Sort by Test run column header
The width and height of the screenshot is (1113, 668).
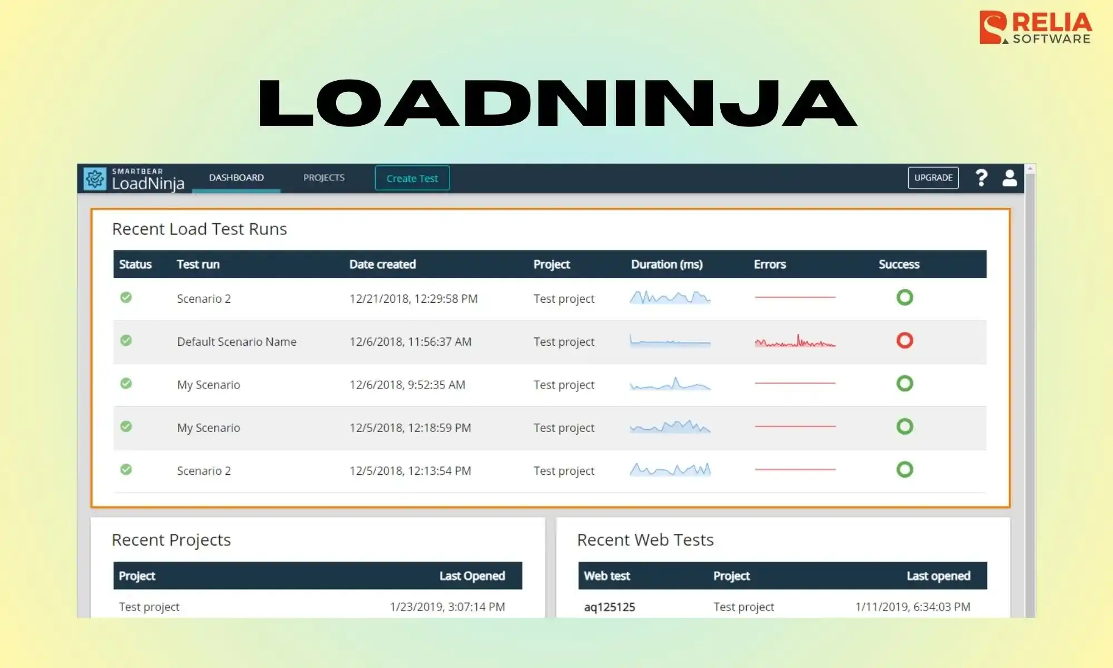pyautogui.click(x=198, y=264)
